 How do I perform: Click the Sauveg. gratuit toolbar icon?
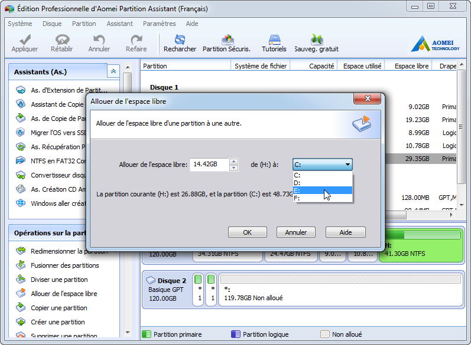point(317,40)
